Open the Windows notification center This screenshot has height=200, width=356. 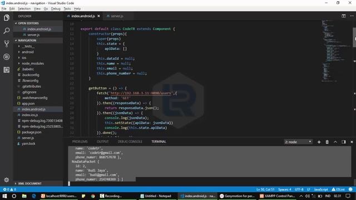pos(348,196)
